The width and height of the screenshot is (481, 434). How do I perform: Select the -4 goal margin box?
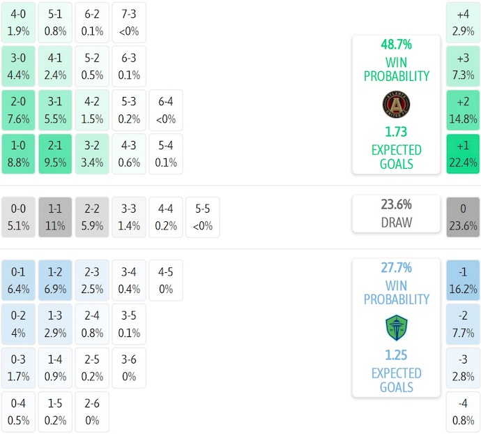[463, 411]
